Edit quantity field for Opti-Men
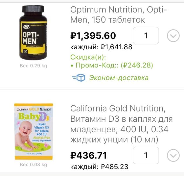Image resolution: width=184 pixels, height=176 pixels. coord(146,35)
